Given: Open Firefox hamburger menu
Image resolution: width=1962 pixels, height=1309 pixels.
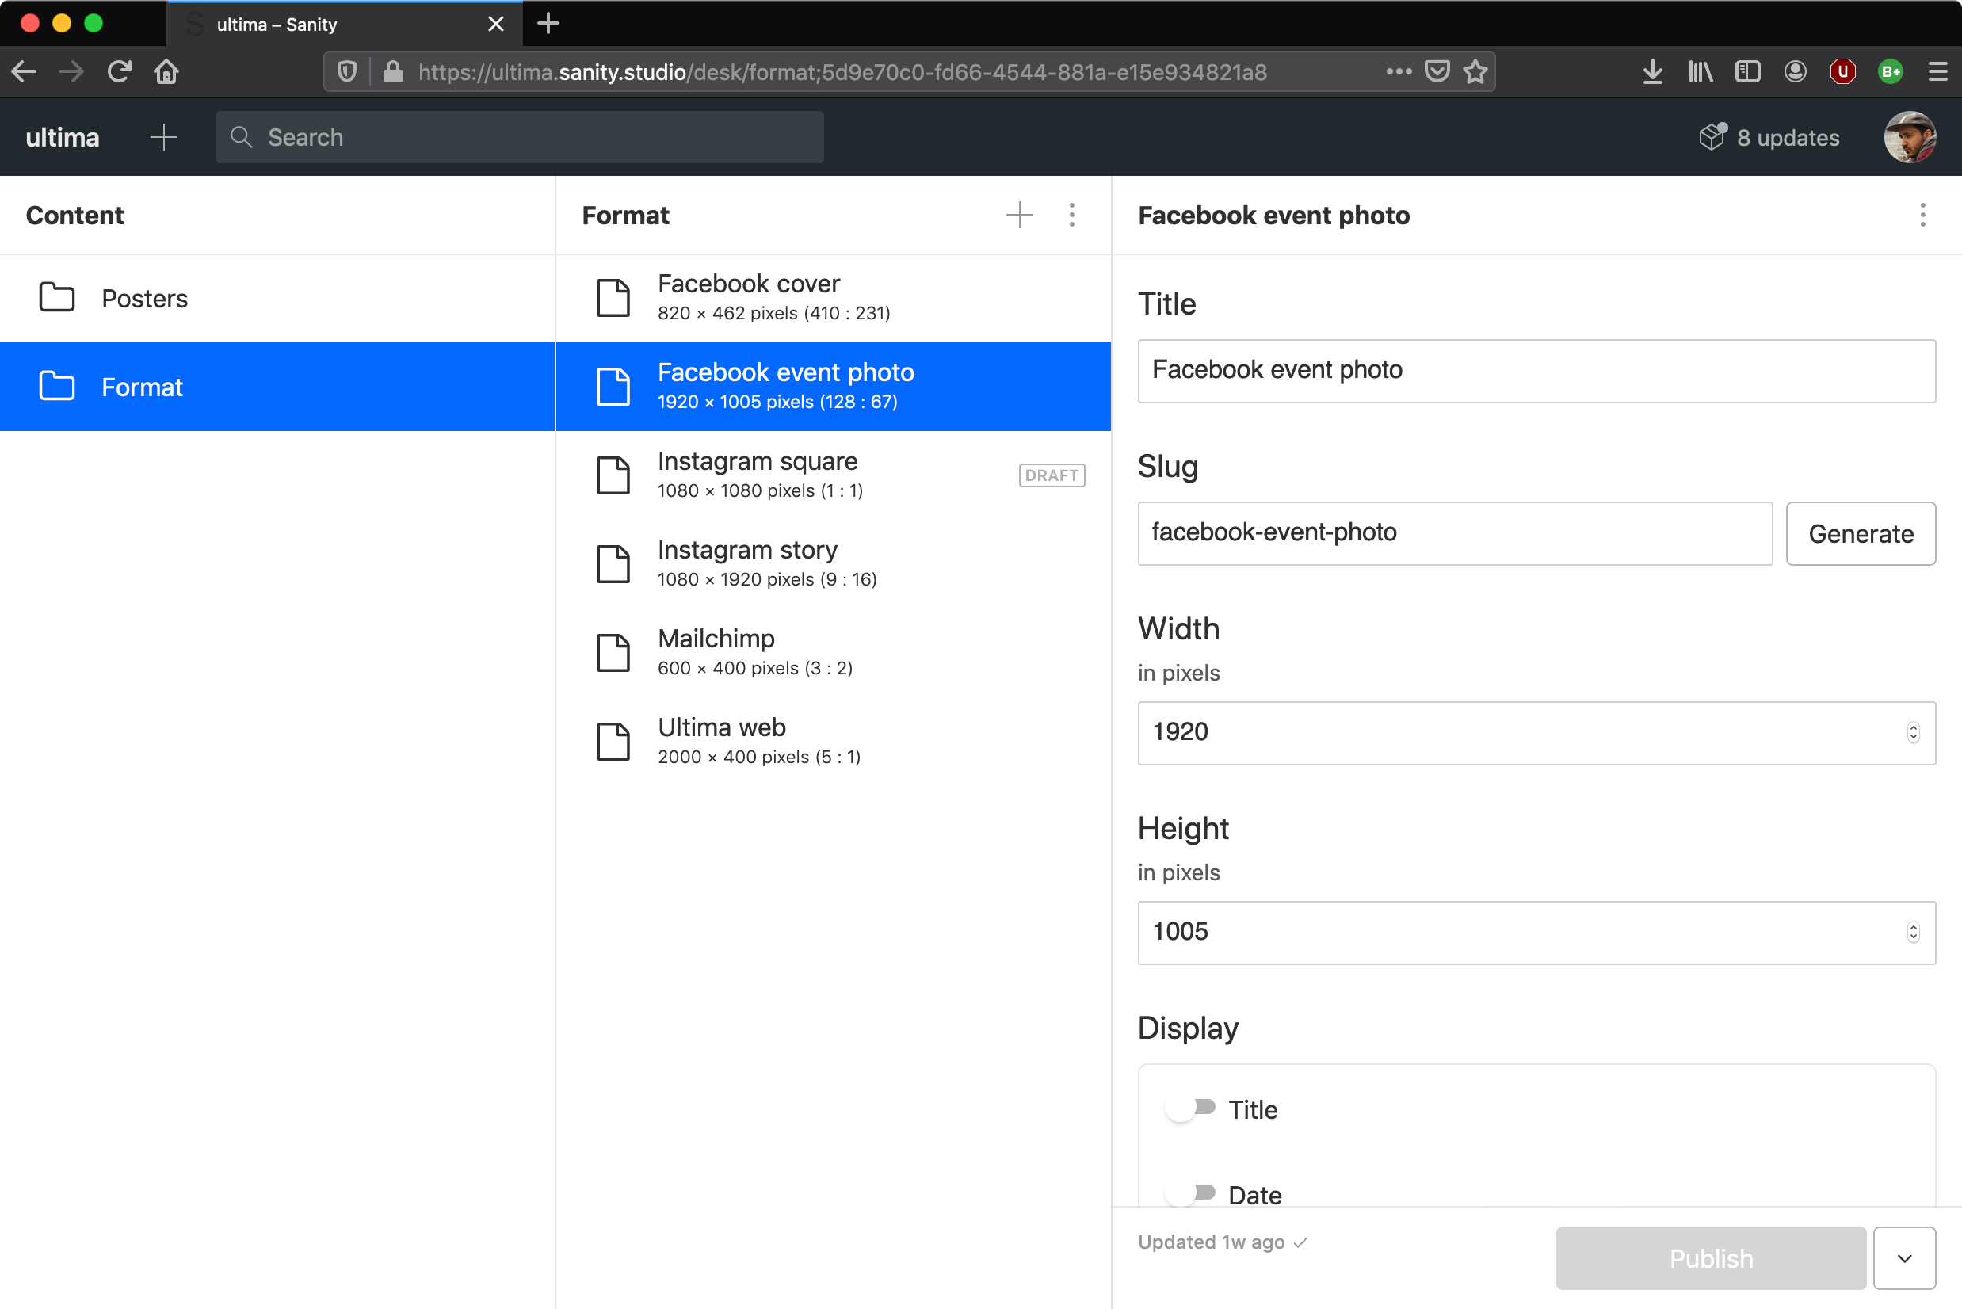Looking at the screenshot, I should (1937, 72).
